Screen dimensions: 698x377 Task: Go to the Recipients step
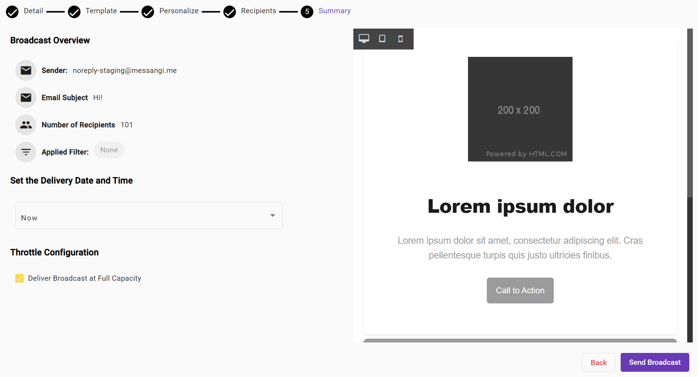259,11
